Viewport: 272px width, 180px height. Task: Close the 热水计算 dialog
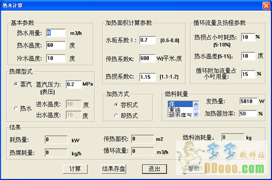click(x=266, y=5)
